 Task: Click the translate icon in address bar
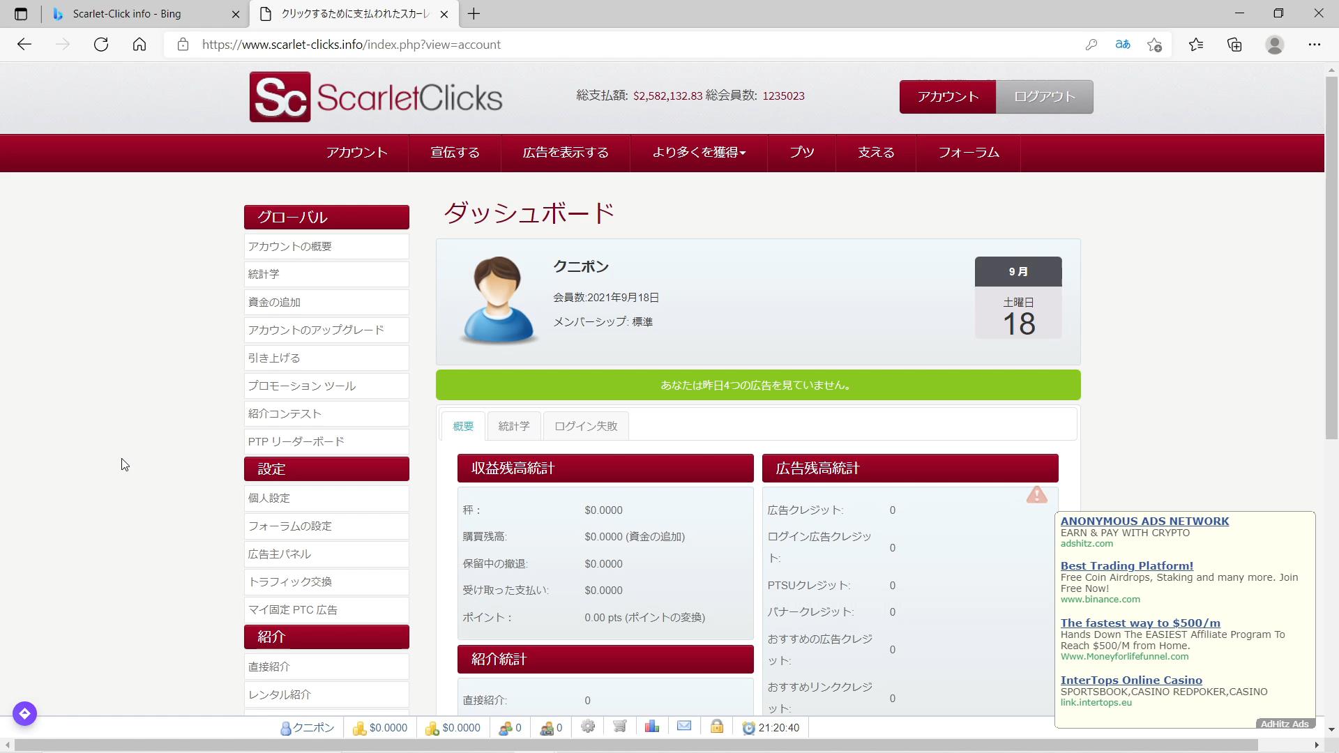coord(1123,45)
